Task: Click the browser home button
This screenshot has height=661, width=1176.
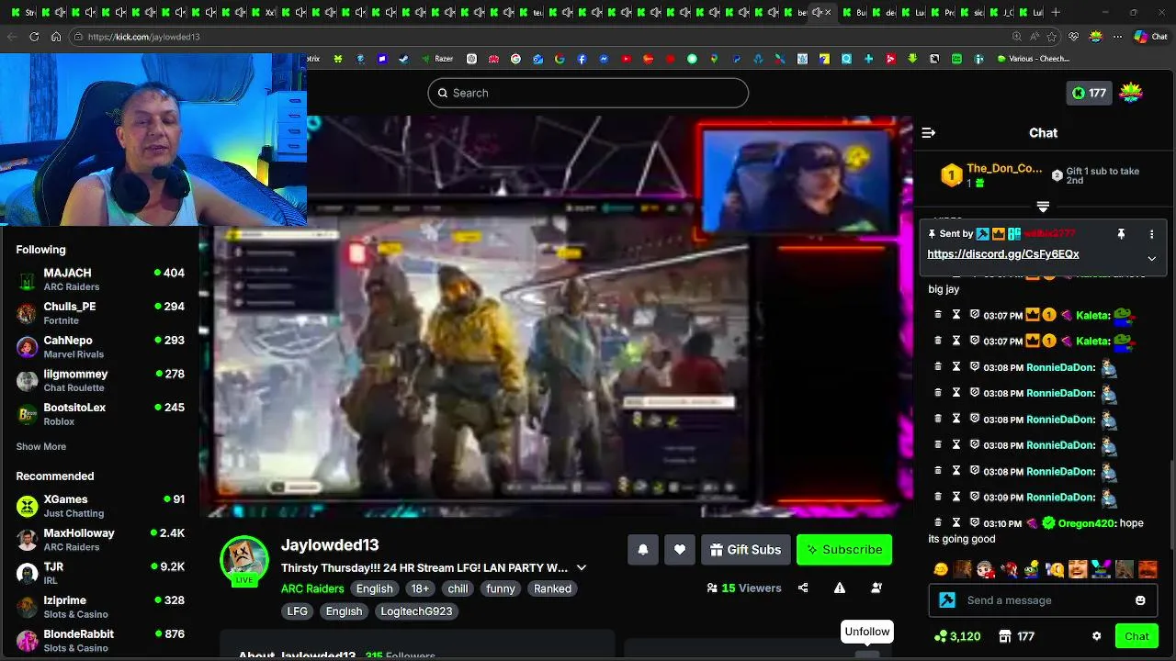Action: pos(56,37)
